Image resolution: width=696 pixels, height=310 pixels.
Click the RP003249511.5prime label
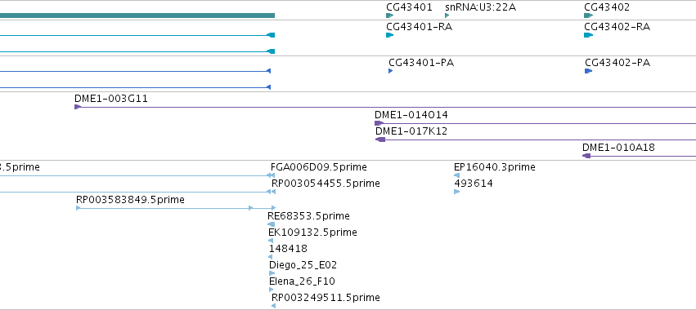(x=326, y=298)
